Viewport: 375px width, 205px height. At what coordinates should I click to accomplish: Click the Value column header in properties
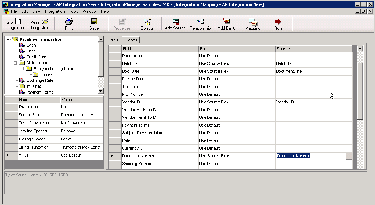click(81, 100)
